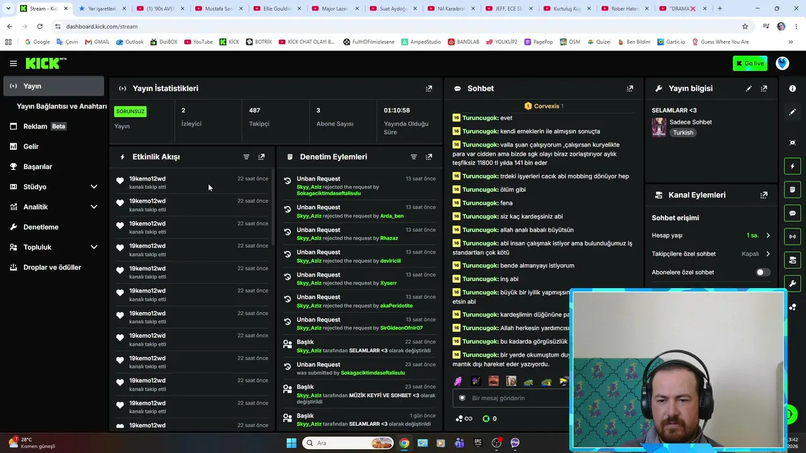
Task: Pop out the Etkinlik Akışı panel
Action: coord(261,157)
